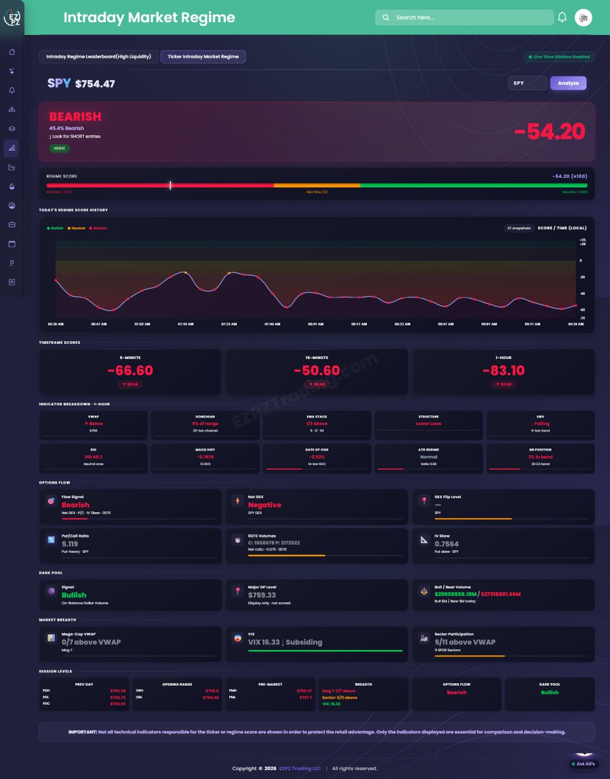The width and height of the screenshot is (610, 779).
Task: Click the large -54.20 regime score
Action: pos(550,132)
